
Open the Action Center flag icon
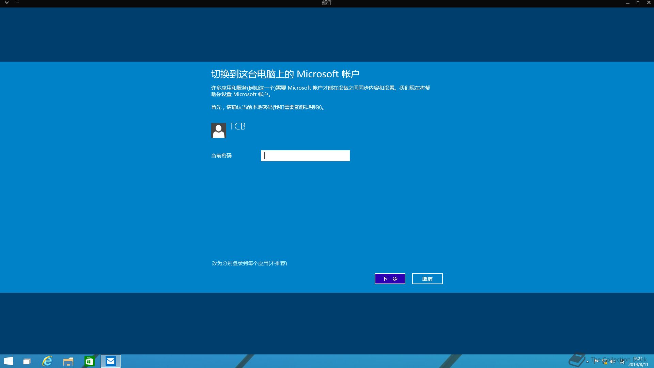coord(596,361)
